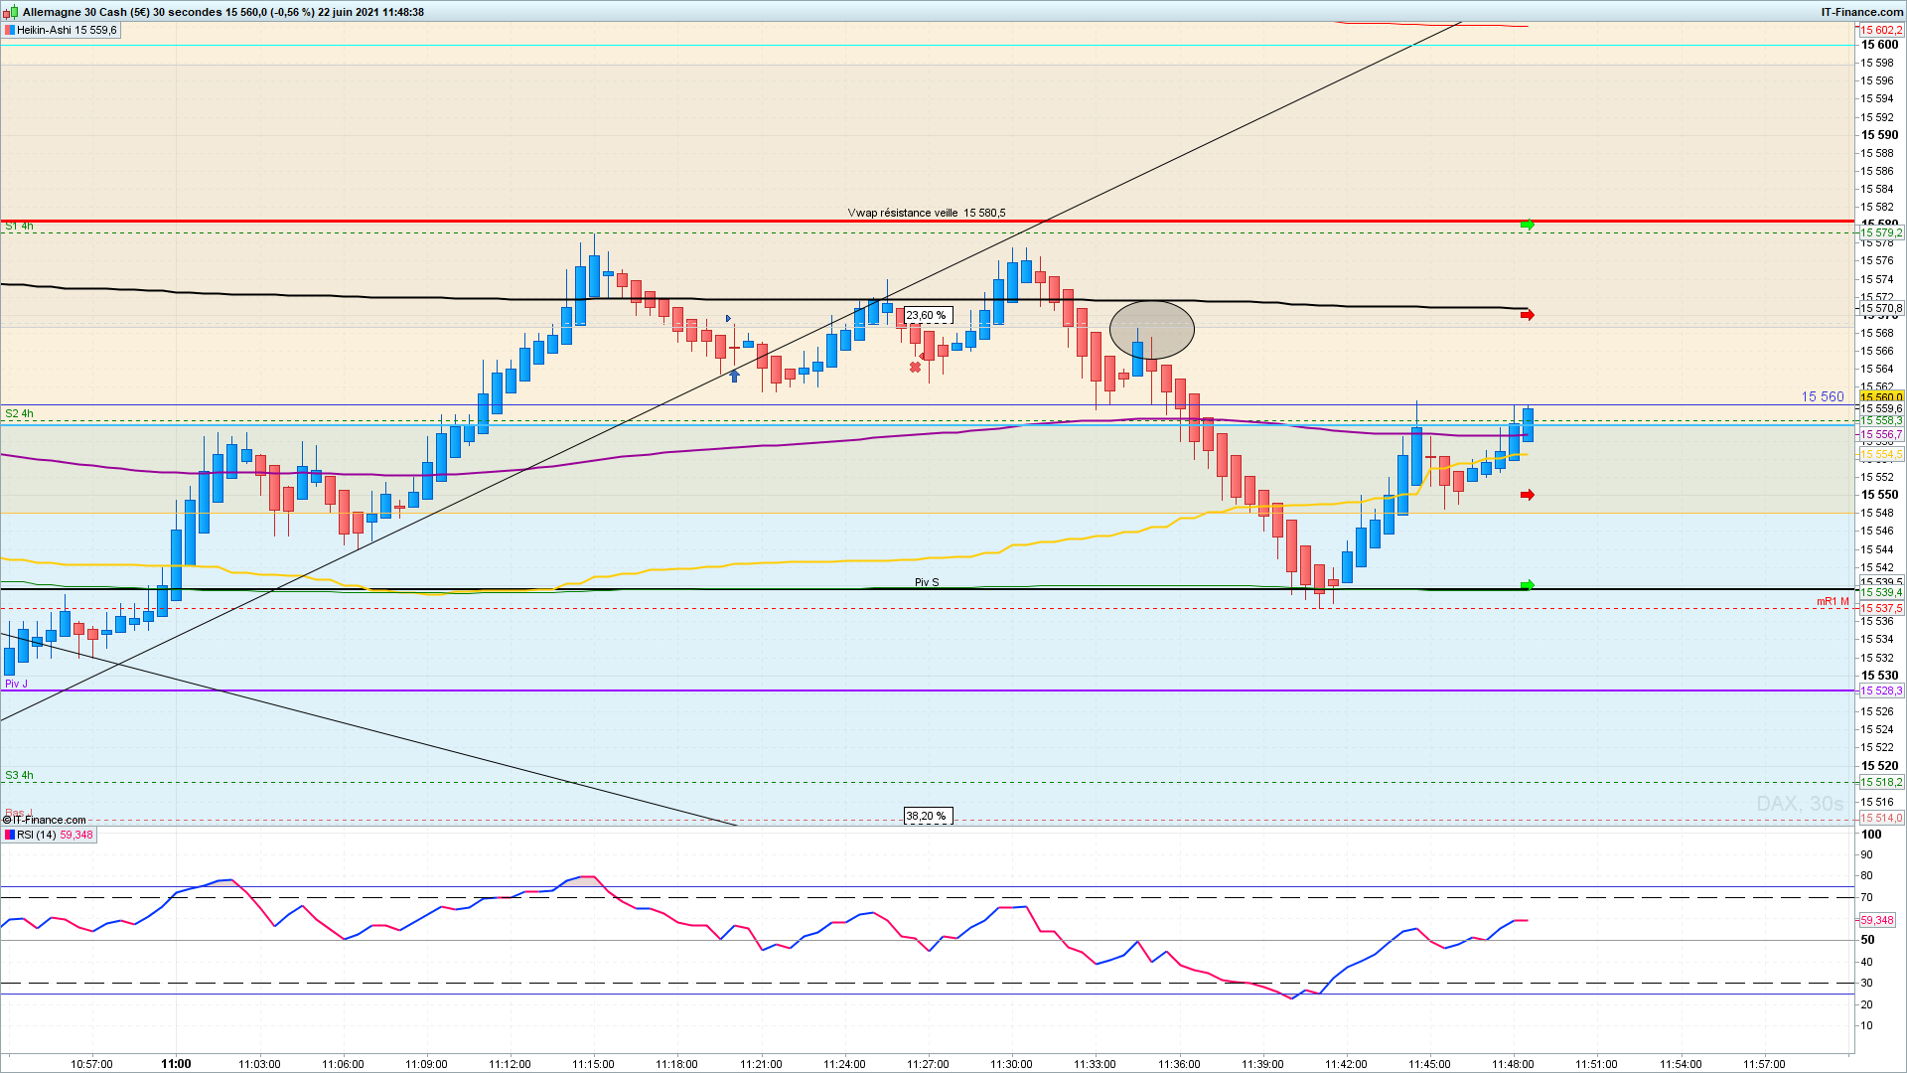
Task: Click the small blue right-pointing triangle marker
Action: click(x=728, y=319)
